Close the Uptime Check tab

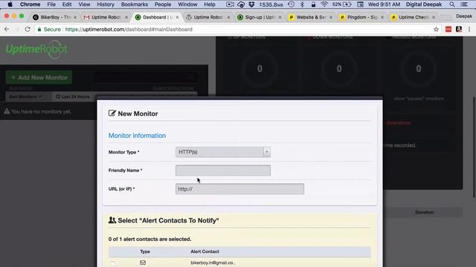click(x=434, y=17)
